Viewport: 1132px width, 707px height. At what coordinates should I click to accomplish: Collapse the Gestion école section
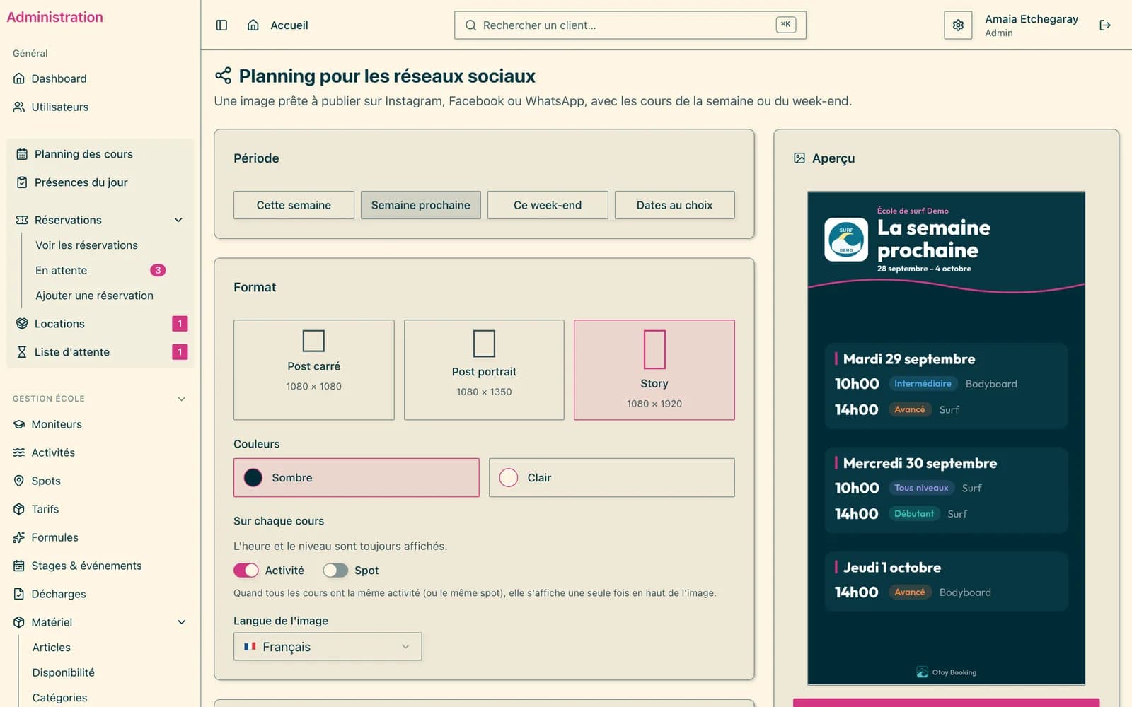click(181, 399)
